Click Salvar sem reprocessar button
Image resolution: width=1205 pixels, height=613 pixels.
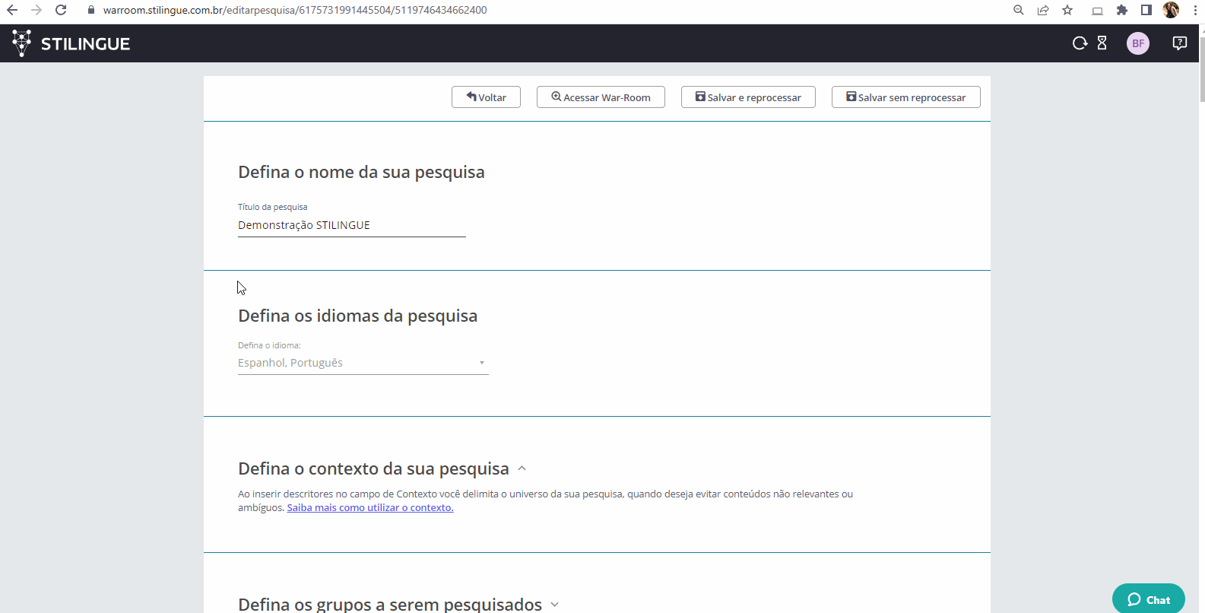point(905,97)
